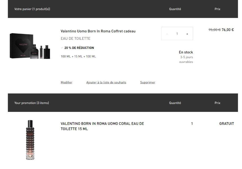Click the Prix column header in Votre panier
The height and width of the screenshot is (169, 242).
(217, 9)
